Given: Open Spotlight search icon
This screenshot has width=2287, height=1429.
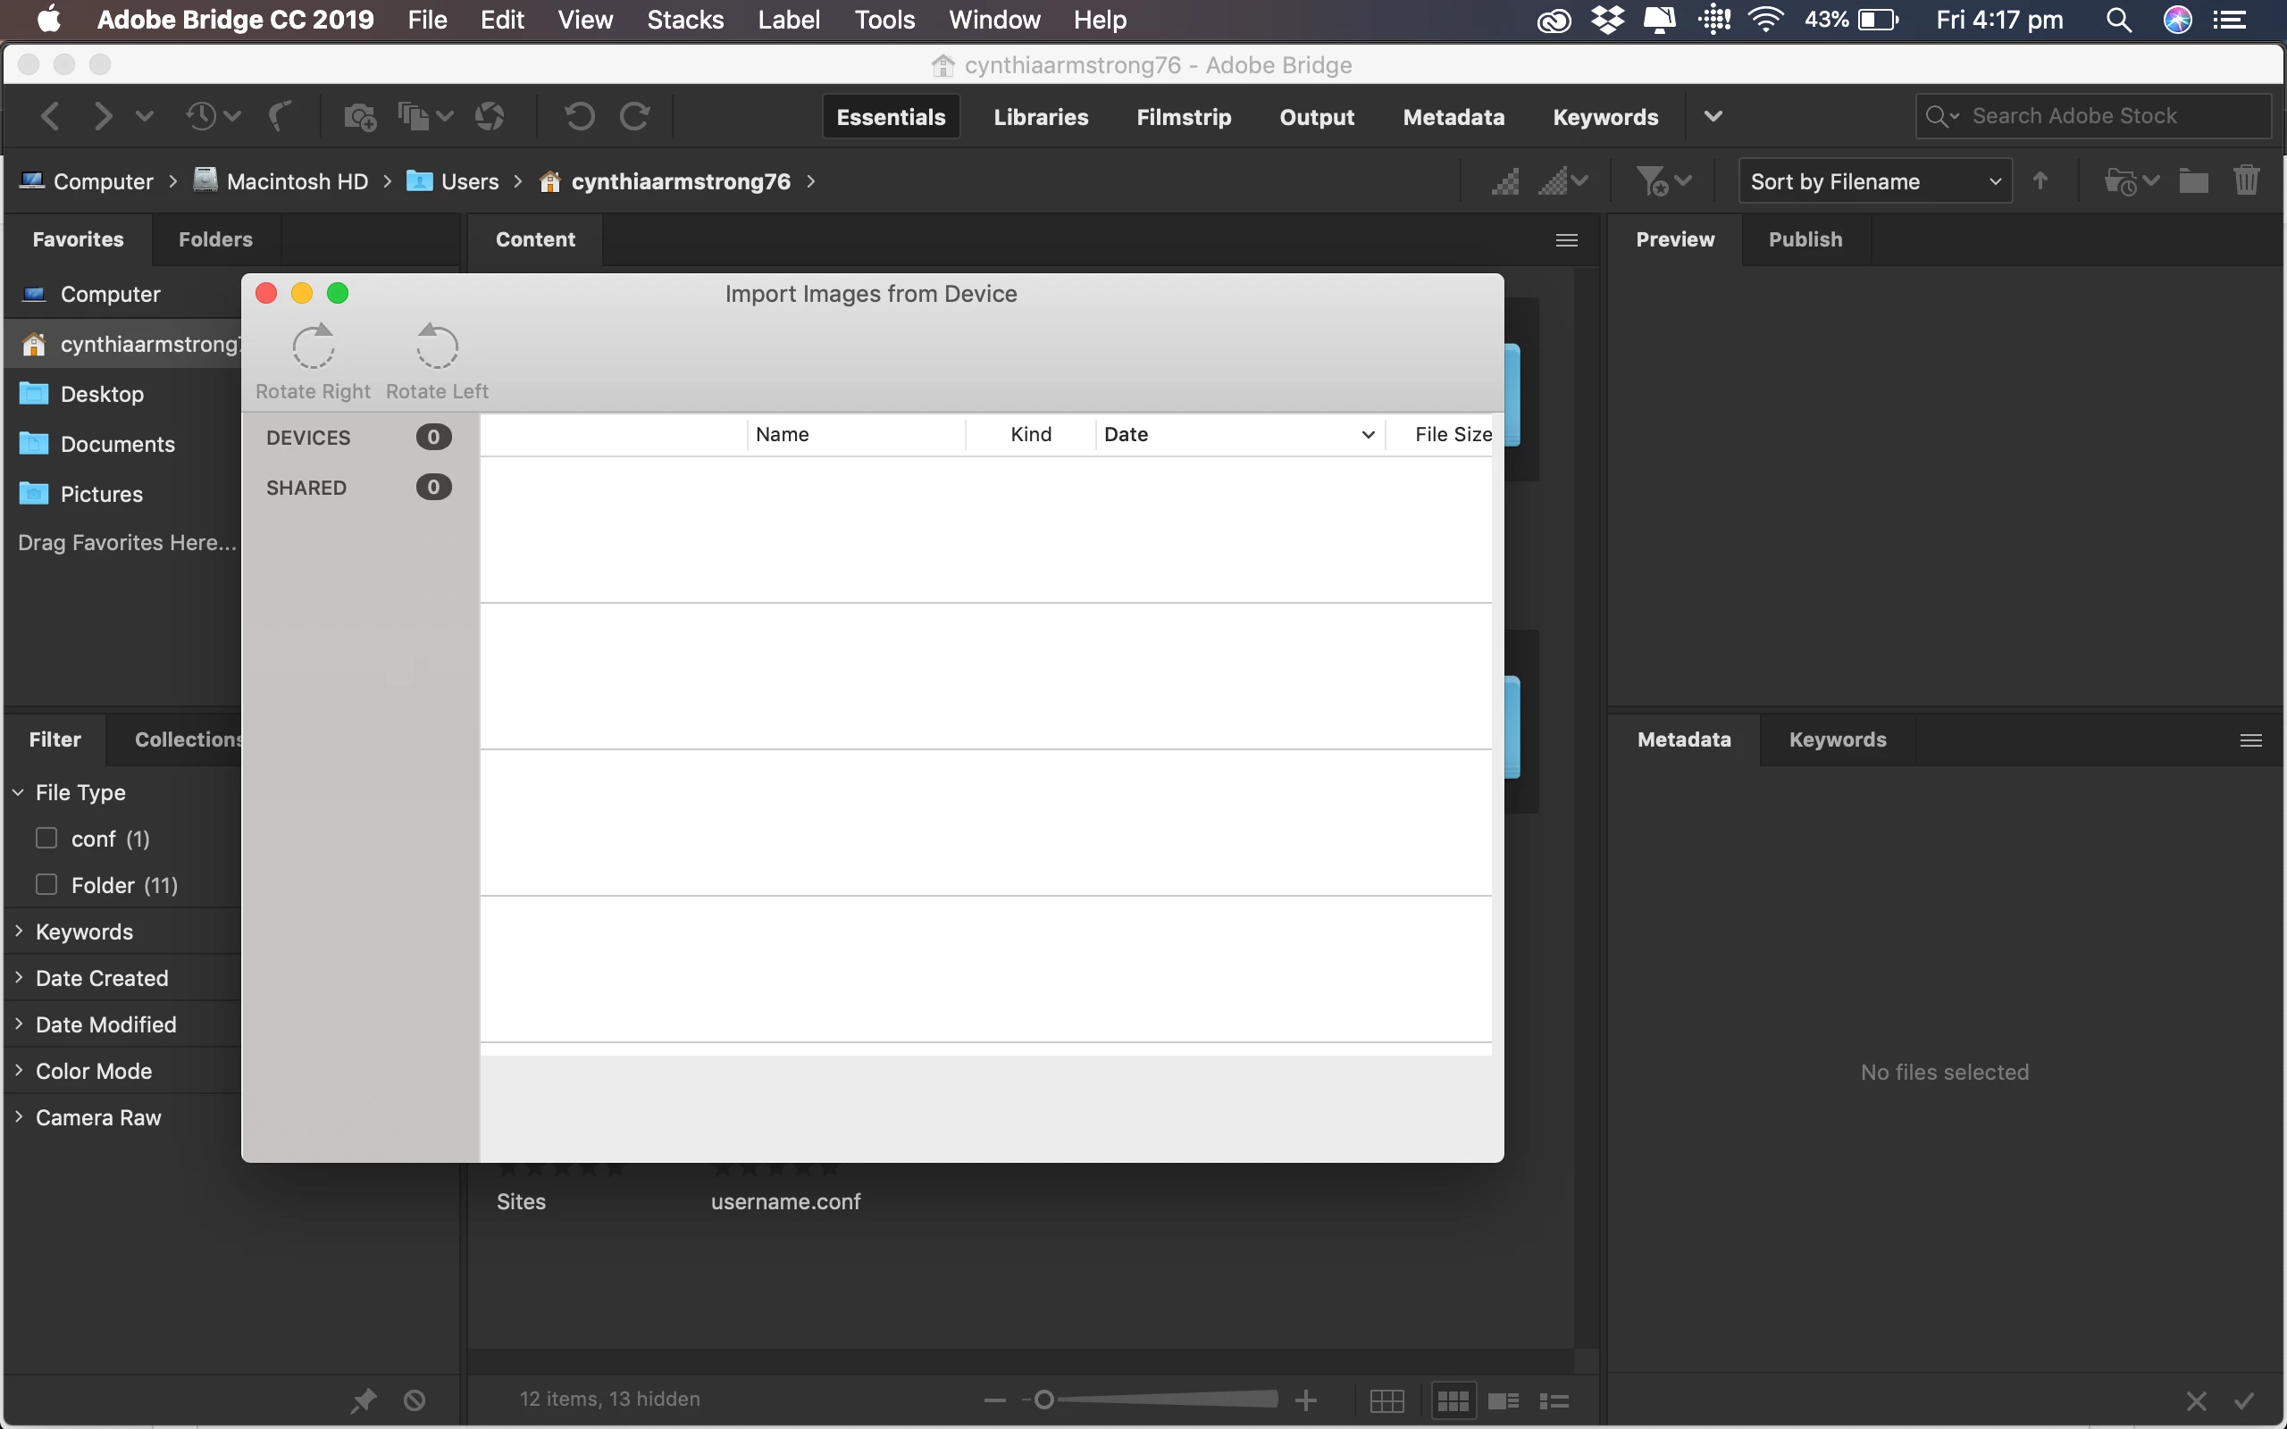Looking at the screenshot, I should coord(2119,20).
